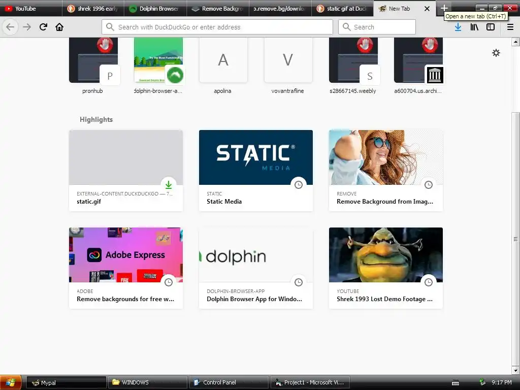Toggle the sidebar view icon
Image resolution: width=520 pixels, height=390 pixels.
[x=491, y=27]
